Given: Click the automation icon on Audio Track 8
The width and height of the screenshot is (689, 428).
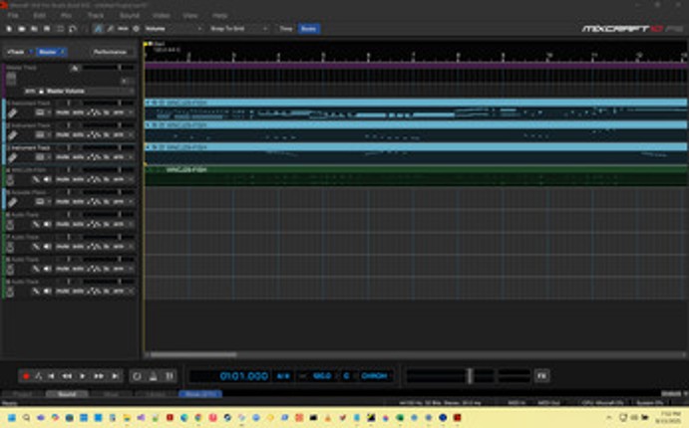Looking at the screenshot, I should [x=94, y=269].
